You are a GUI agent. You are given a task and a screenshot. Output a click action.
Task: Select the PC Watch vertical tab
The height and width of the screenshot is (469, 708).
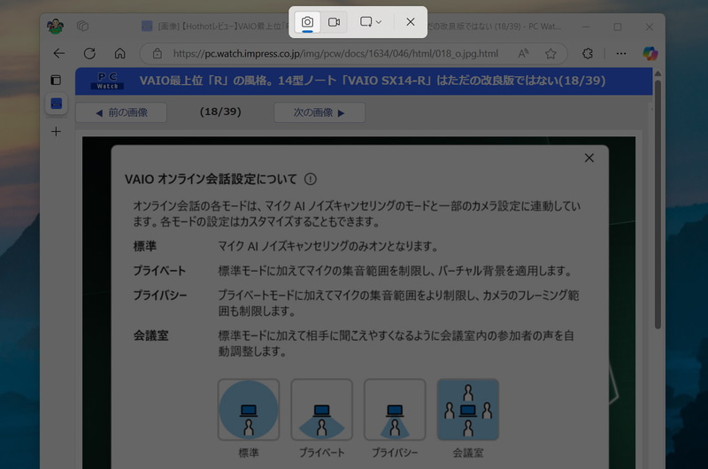pyautogui.click(x=56, y=104)
